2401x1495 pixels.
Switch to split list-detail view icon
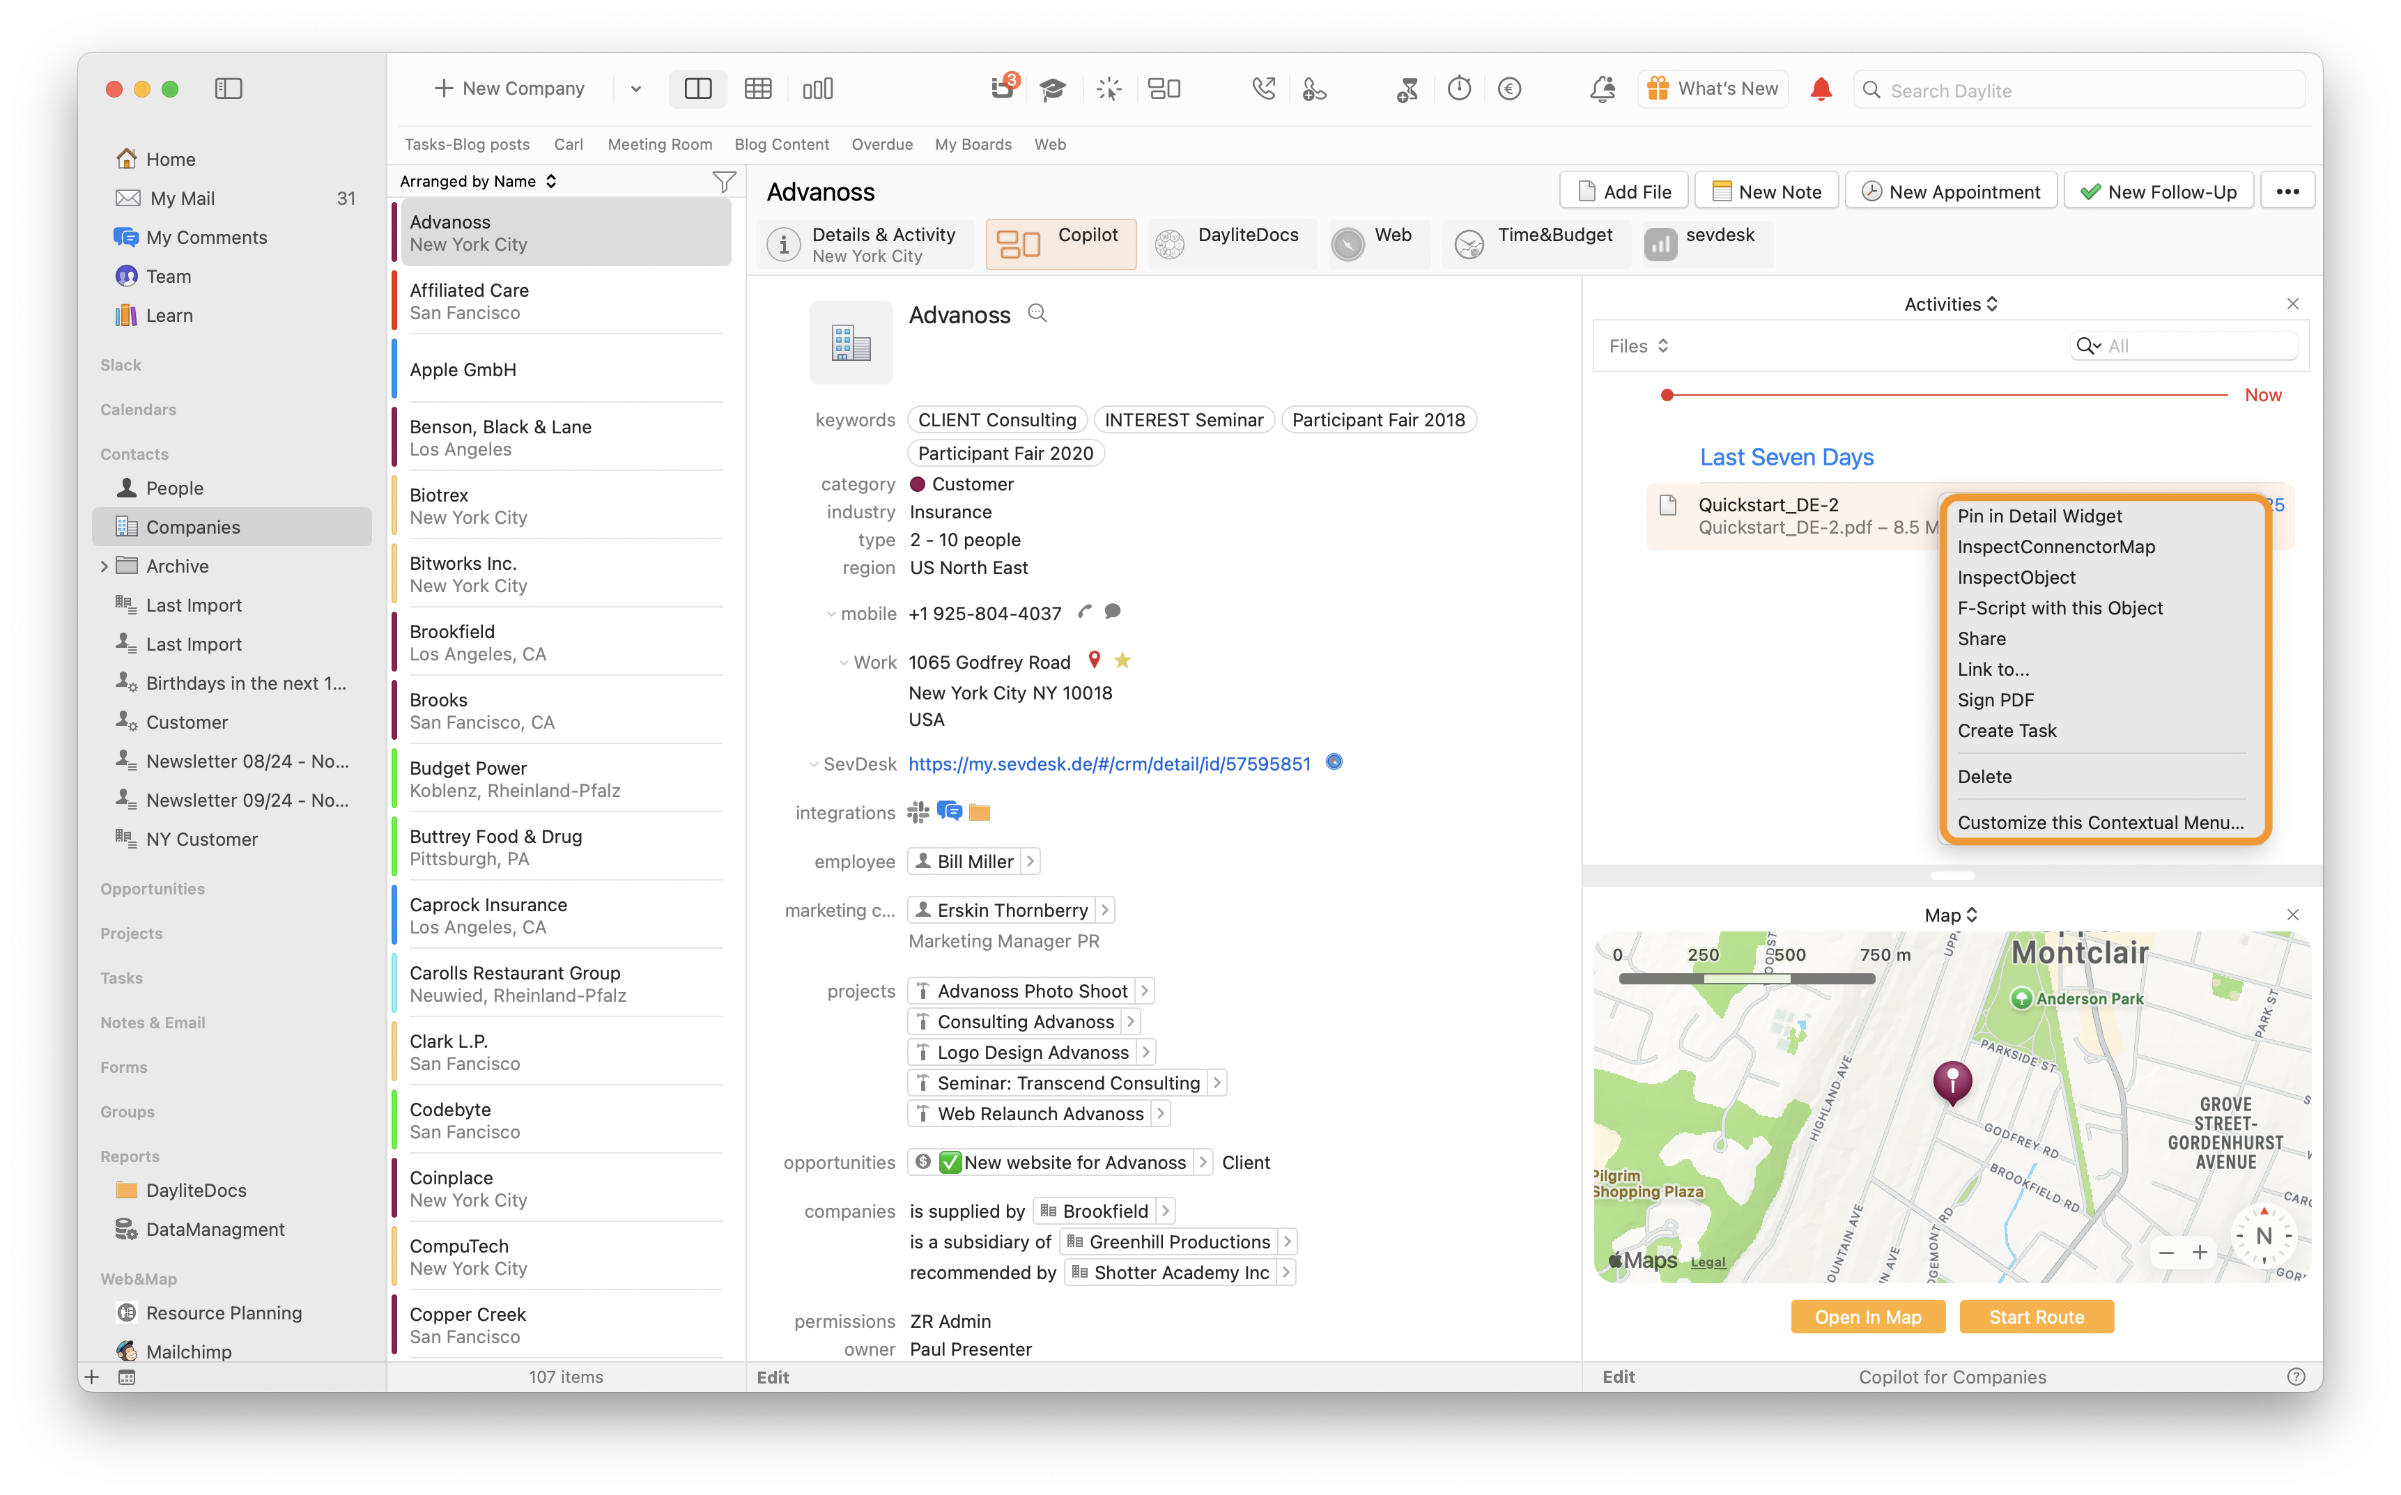[x=697, y=89]
